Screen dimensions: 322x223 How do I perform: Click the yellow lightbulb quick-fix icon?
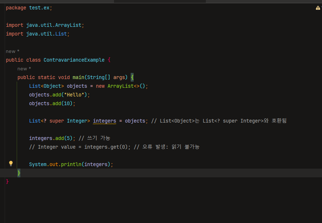click(11, 163)
